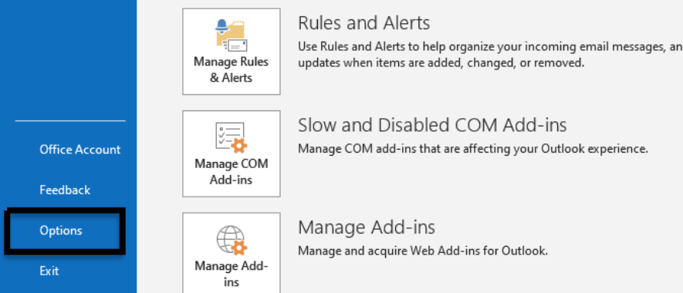Open the Manage COM Add-ins button label
Viewport: 683px width, 293px height.
[232, 171]
